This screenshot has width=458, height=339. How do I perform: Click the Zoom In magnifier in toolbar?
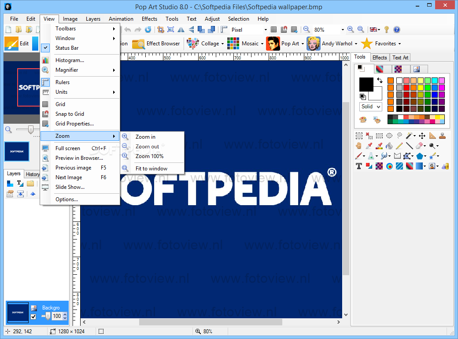[x=351, y=29]
